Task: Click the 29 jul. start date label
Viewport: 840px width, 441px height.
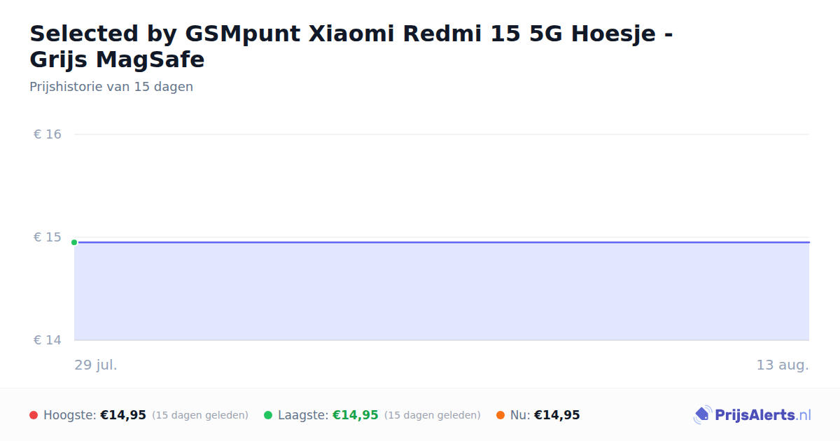Action: tap(96, 365)
